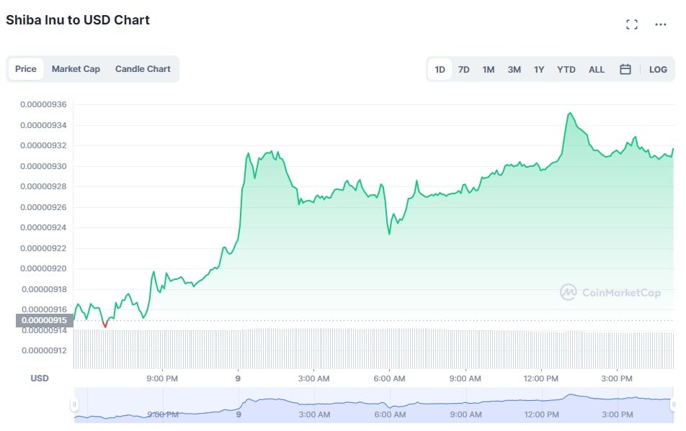
Task: Click the 9 date label on main x-axis
Action: tap(238, 378)
